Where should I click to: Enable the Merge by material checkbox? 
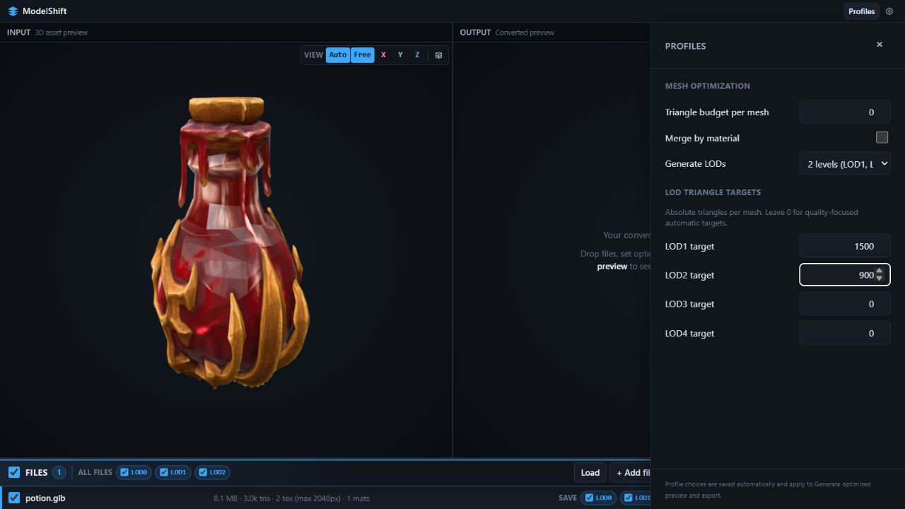(x=882, y=137)
